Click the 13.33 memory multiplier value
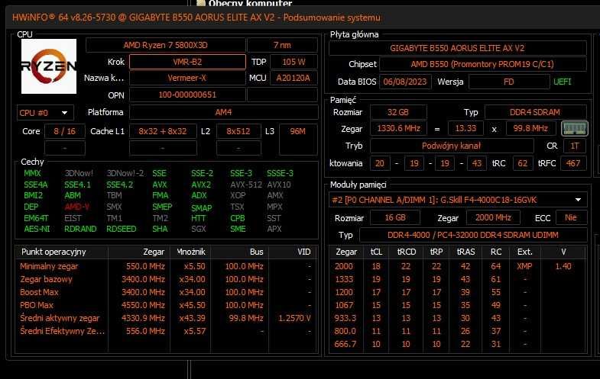Image resolution: width=600 pixels, height=379 pixels. pyautogui.click(x=465, y=129)
